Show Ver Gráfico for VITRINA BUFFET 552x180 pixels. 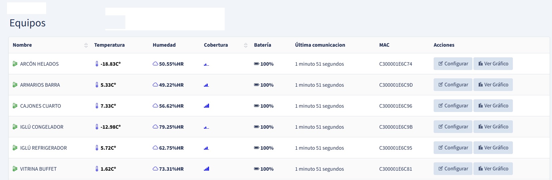(493, 169)
